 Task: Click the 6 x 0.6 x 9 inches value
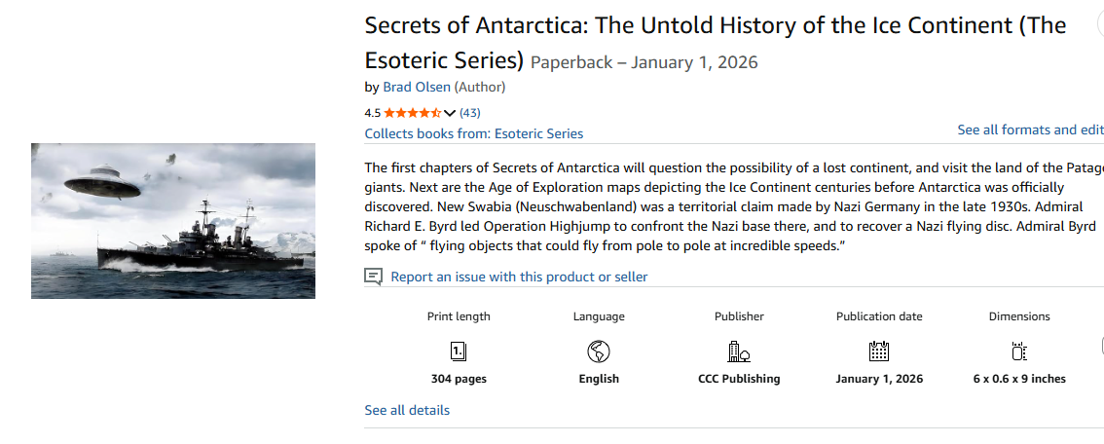coord(1019,379)
